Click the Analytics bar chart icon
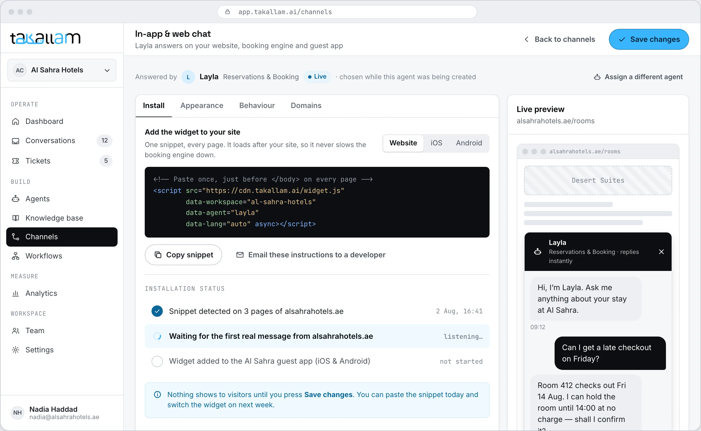701x431 pixels. tap(15, 293)
